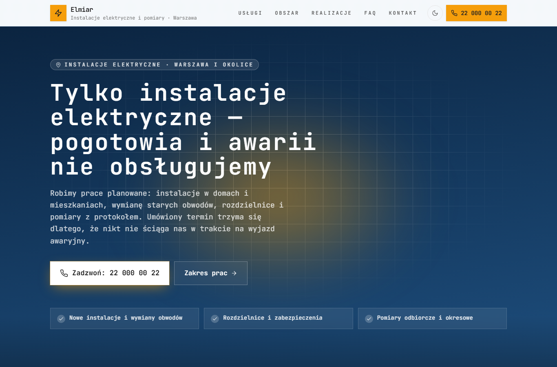Select the Nowe instalacje i wymiany obwodów card
The height and width of the screenshot is (367, 557).
(124, 318)
